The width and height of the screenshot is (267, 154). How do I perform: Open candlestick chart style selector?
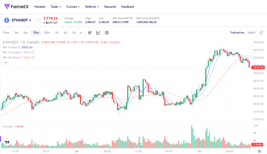[x=90, y=33]
